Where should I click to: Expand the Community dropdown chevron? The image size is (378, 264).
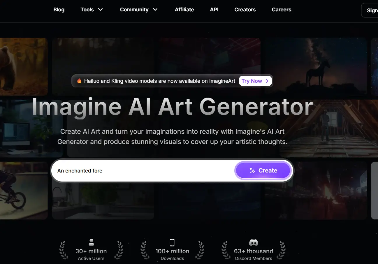[155, 10]
